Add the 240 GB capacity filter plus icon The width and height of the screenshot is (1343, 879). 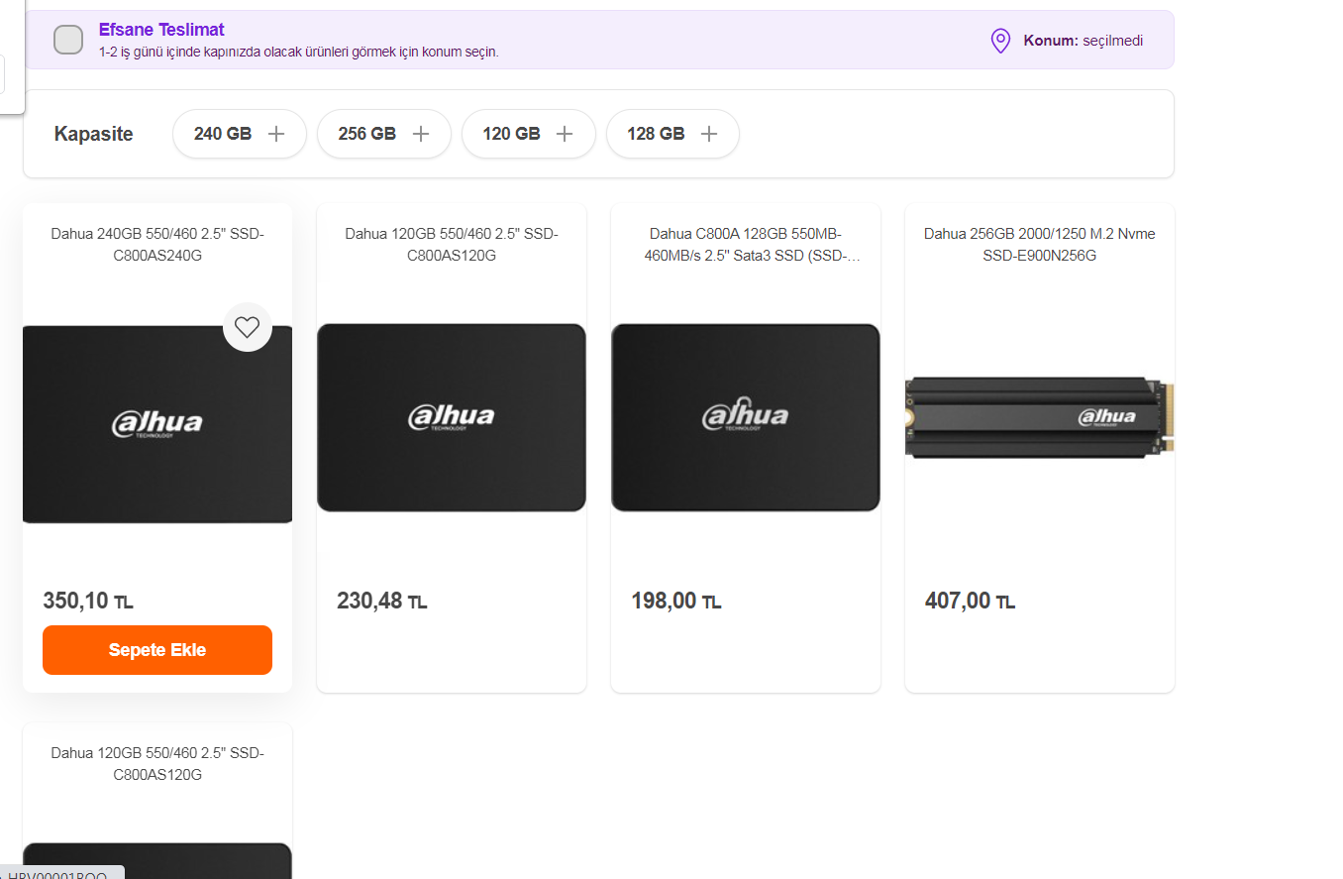click(276, 134)
